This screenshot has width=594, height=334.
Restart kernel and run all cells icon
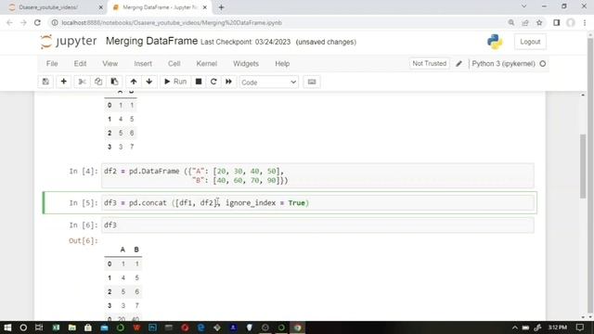pos(229,82)
